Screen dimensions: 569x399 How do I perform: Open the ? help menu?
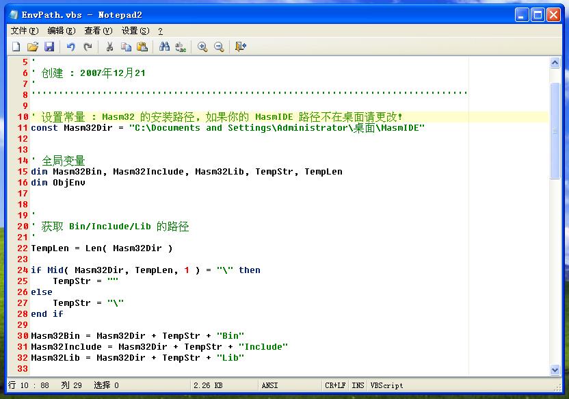pos(161,31)
